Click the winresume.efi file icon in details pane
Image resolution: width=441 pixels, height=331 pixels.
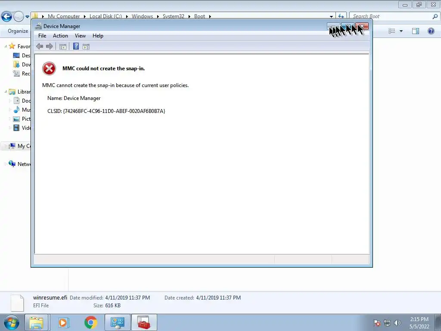(x=17, y=303)
